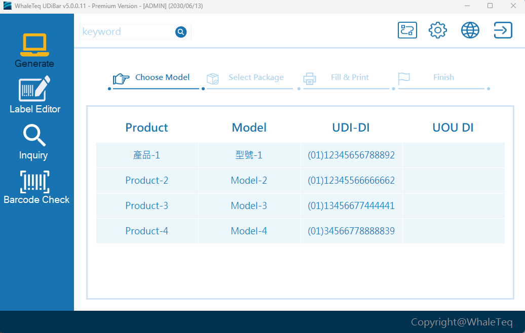Click the UDI-DI column header

[x=351, y=128]
